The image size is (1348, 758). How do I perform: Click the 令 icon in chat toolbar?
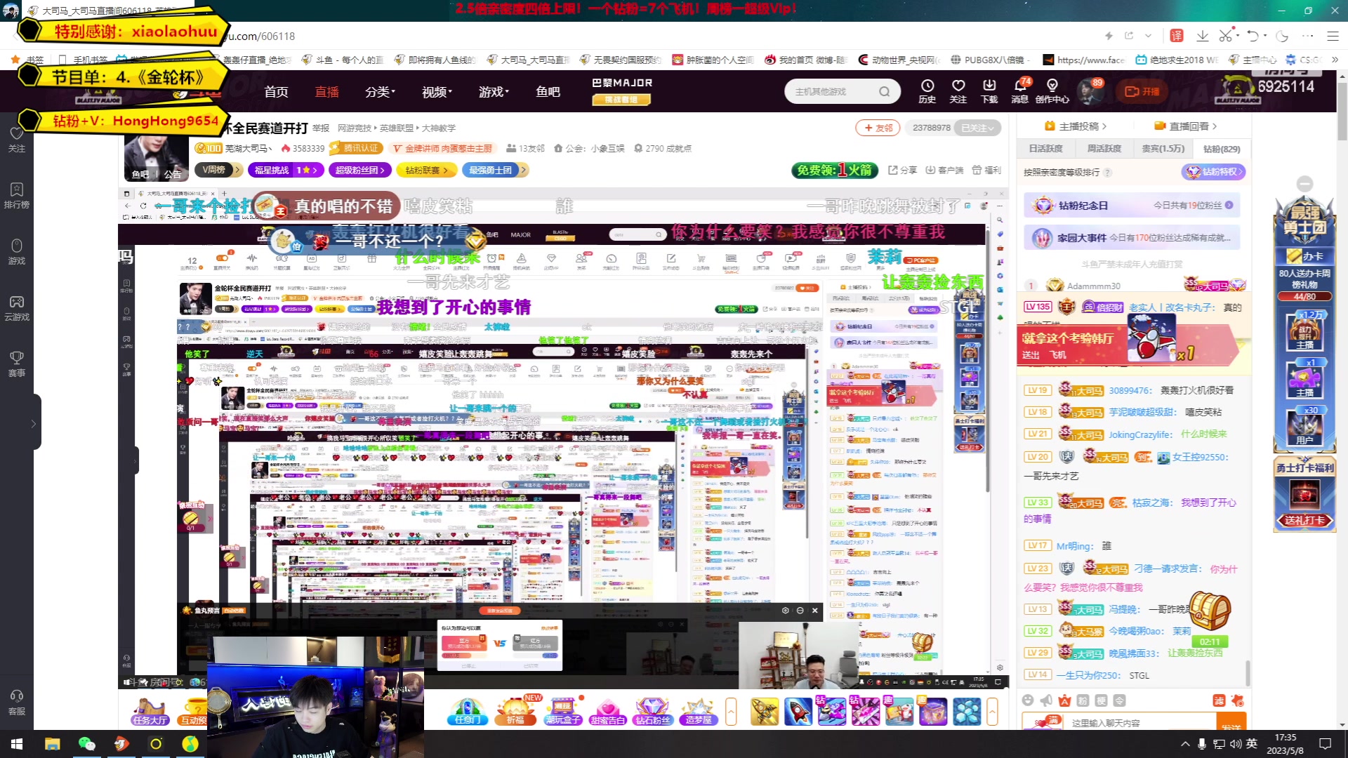click(x=1119, y=700)
